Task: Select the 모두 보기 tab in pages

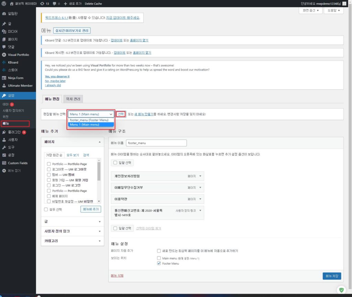Action: coord(73,155)
